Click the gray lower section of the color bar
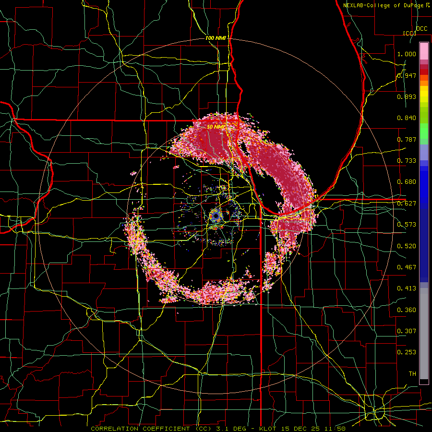The image size is (432, 432). [x=424, y=334]
